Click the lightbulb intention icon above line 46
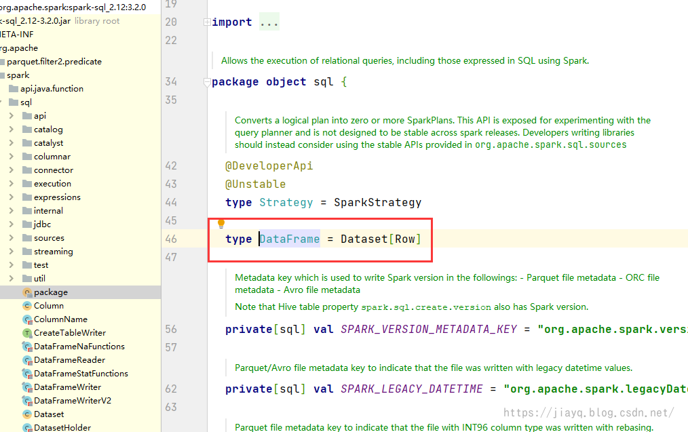The image size is (688, 432). (221, 224)
